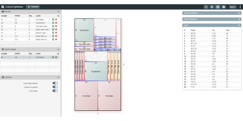243x121 pixels.
Task: Toggle enabled check for Top open side panel
Action: [x=53, y=26]
